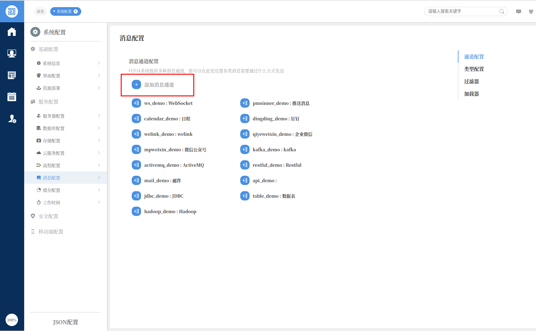Click the 100% zoom indicator
The width and height of the screenshot is (536, 331).
(x=12, y=320)
